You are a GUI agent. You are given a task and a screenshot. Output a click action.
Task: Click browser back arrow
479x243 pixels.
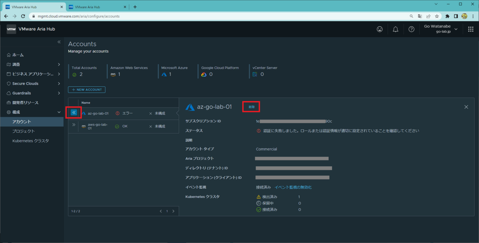coord(6,16)
